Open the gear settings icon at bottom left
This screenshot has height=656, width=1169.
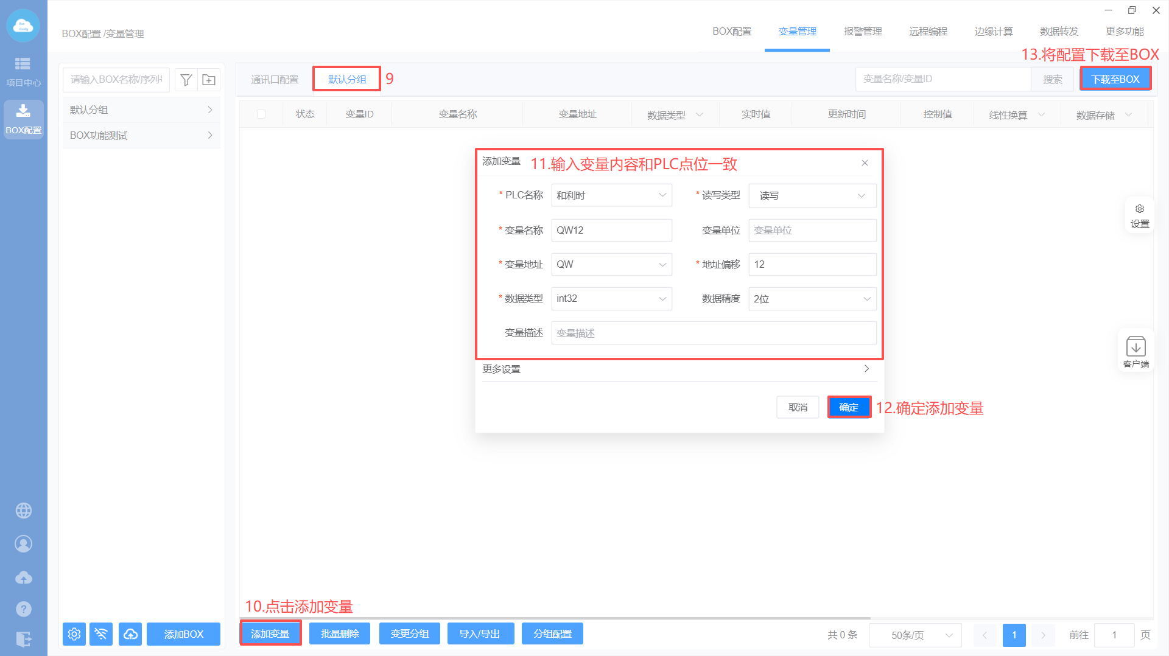[74, 634]
